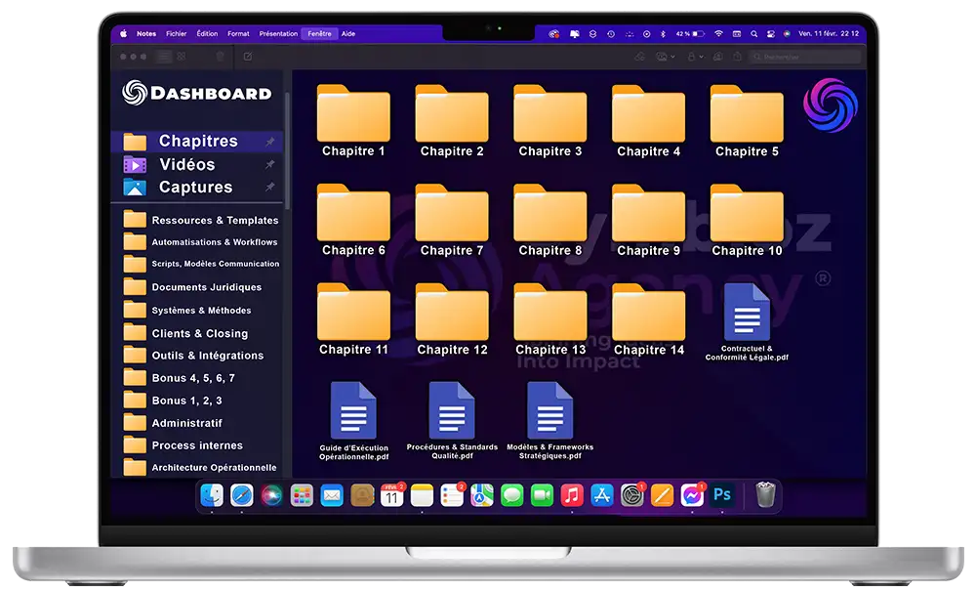Toggle the pin beside Captures
This screenshot has width=976, height=591.
(x=270, y=187)
